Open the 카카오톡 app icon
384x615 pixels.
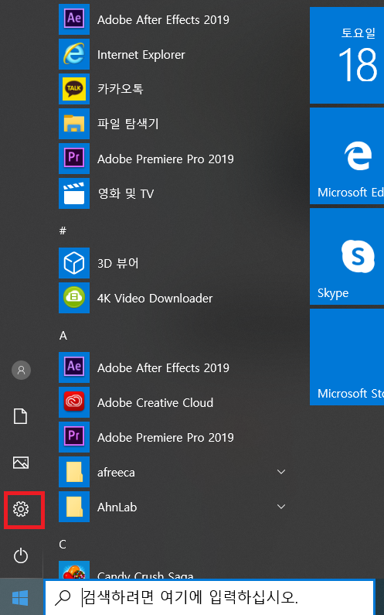74,89
